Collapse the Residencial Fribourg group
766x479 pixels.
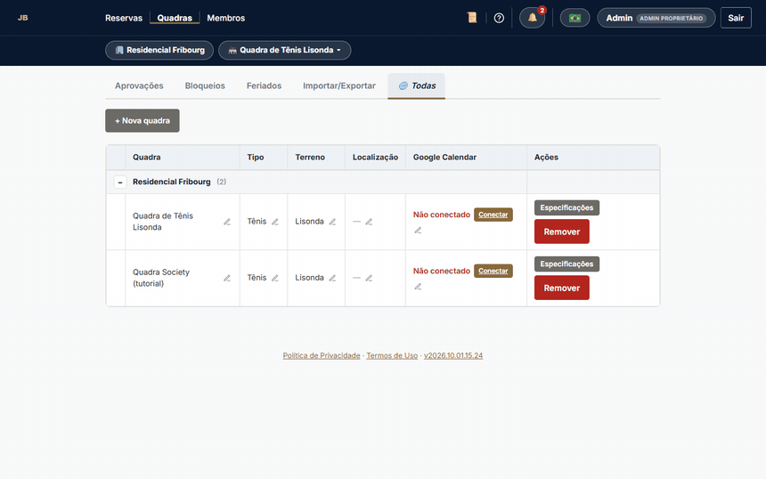[120, 183]
